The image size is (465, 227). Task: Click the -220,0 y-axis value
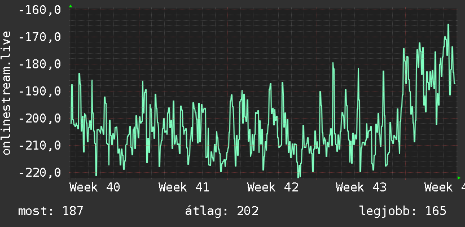pyautogui.click(x=40, y=172)
